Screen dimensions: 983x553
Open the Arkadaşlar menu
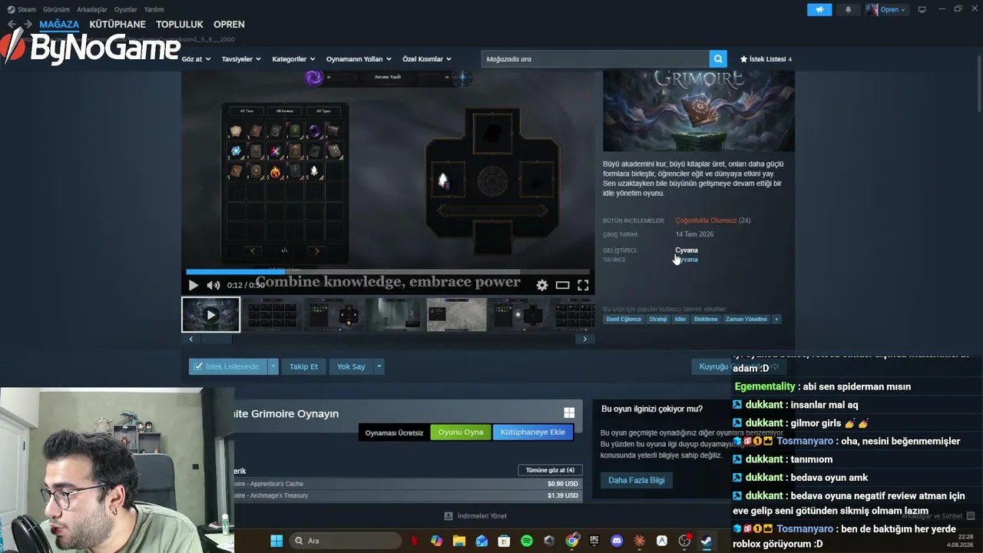[92, 9]
